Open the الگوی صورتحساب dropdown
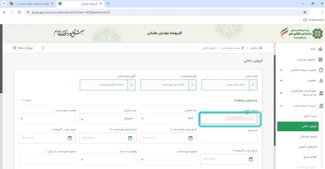This screenshot has width=325, height=169. click(x=108, y=85)
